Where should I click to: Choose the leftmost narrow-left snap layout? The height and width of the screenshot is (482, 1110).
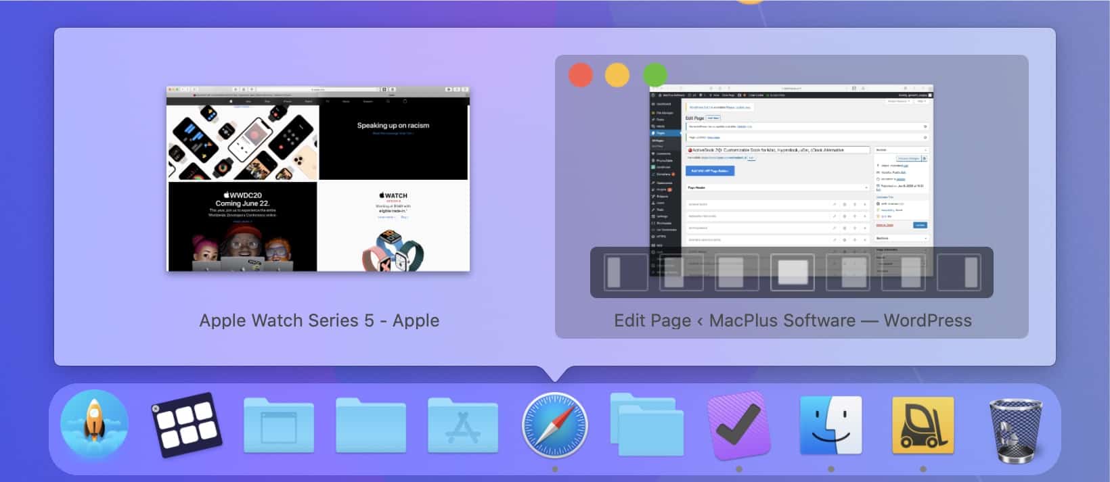coord(625,272)
